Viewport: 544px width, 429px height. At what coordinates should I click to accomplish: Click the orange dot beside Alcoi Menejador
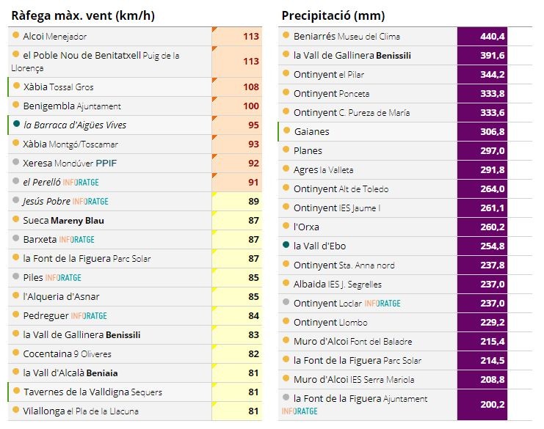click(15, 35)
